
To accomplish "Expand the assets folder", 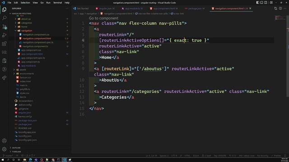I will [x=23, y=70].
